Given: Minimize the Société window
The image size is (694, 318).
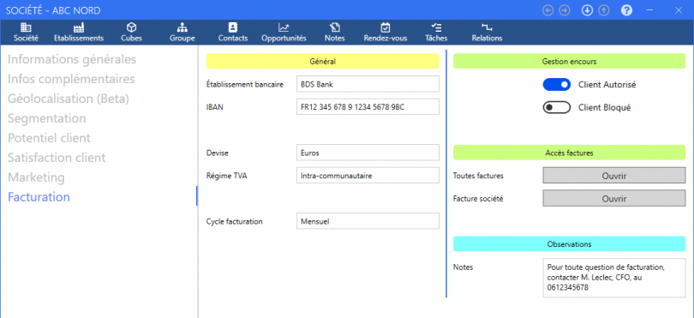Looking at the screenshot, I should click(650, 10).
